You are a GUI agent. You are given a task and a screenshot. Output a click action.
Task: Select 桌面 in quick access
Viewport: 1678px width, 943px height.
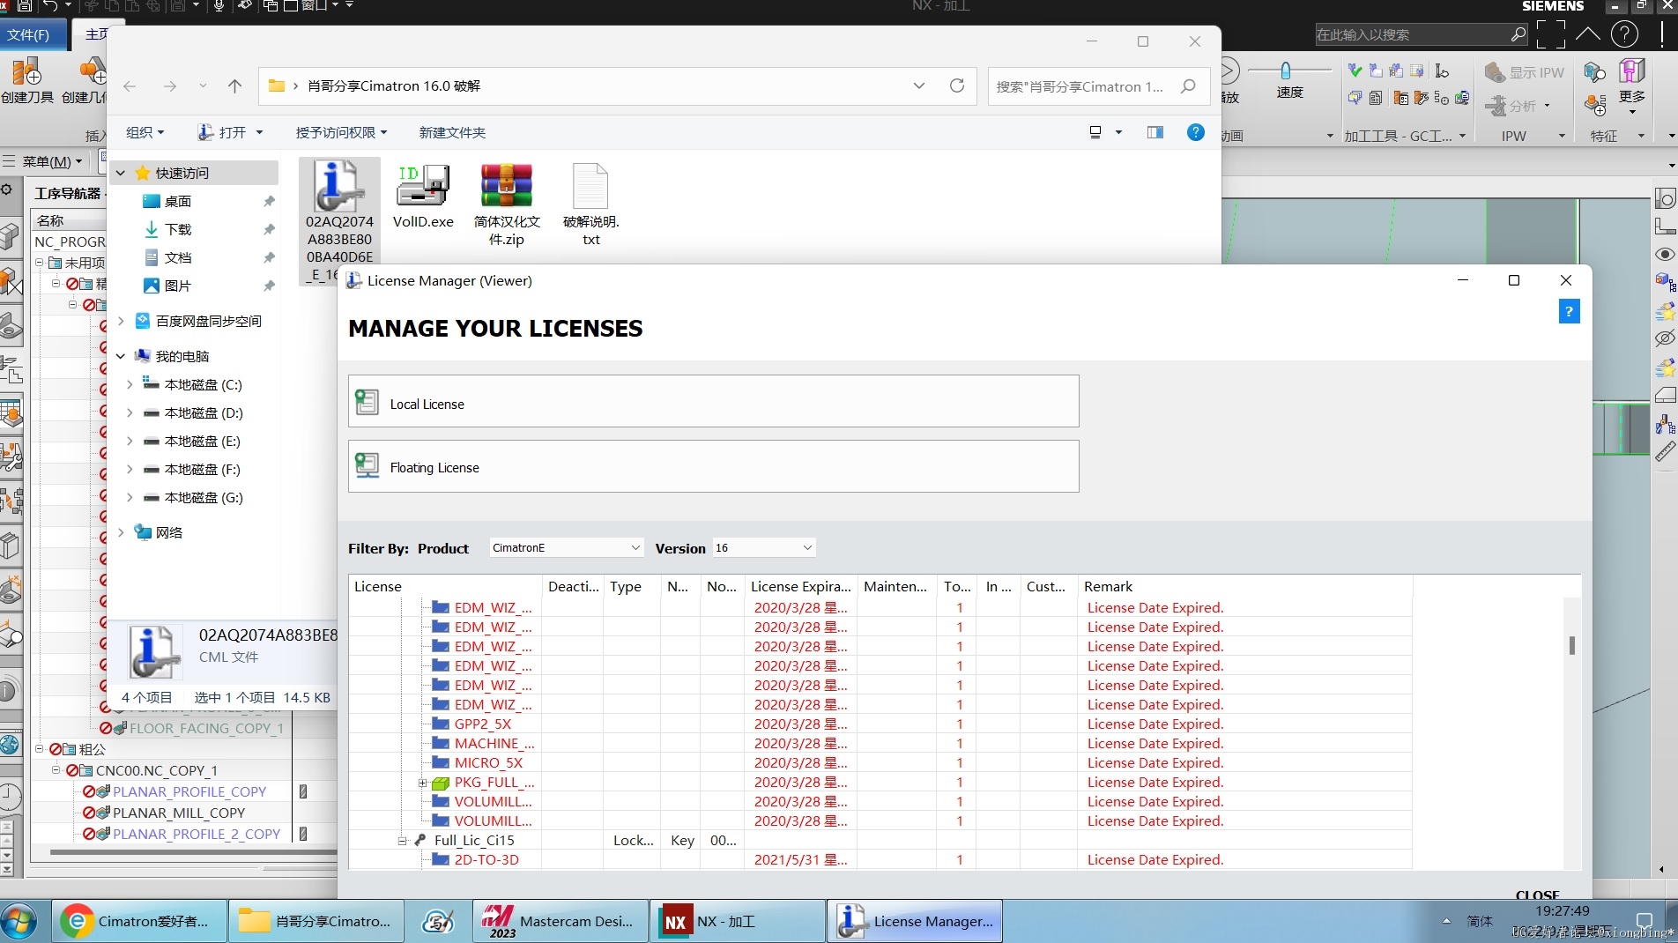[177, 202]
